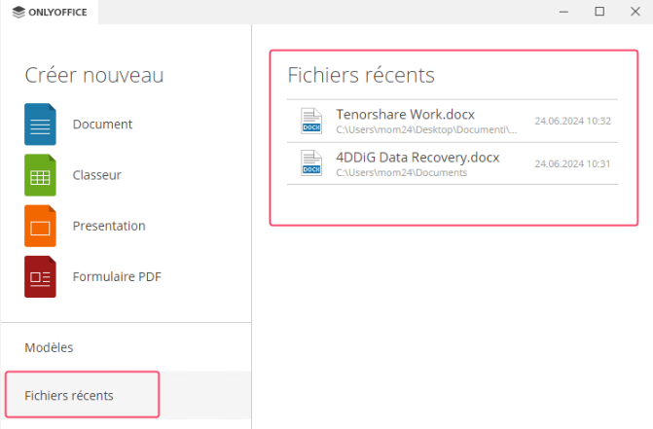Select the Classeur text label
The width and height of the screenshot is (653, 429).
(x=96, y=175)
